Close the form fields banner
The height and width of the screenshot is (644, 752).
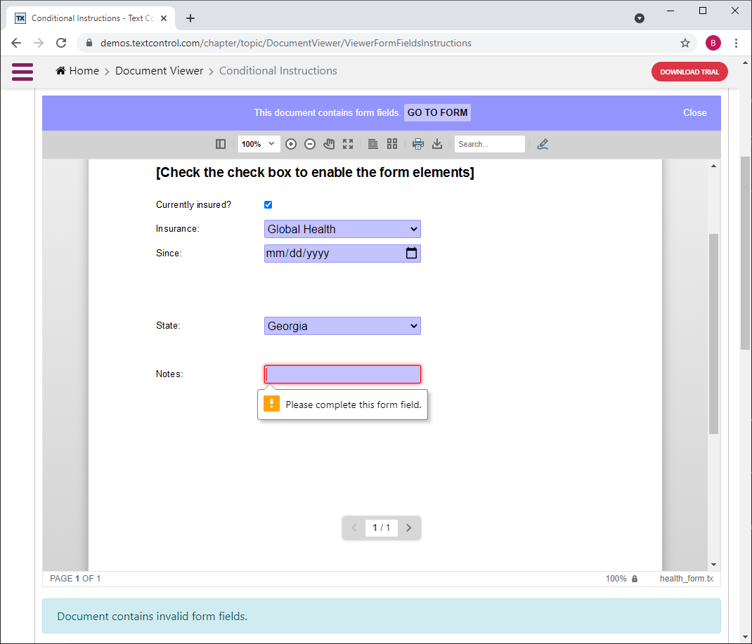coord(694,112)
